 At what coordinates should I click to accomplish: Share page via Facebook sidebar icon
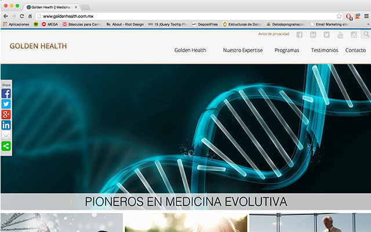tap(6, 93)
